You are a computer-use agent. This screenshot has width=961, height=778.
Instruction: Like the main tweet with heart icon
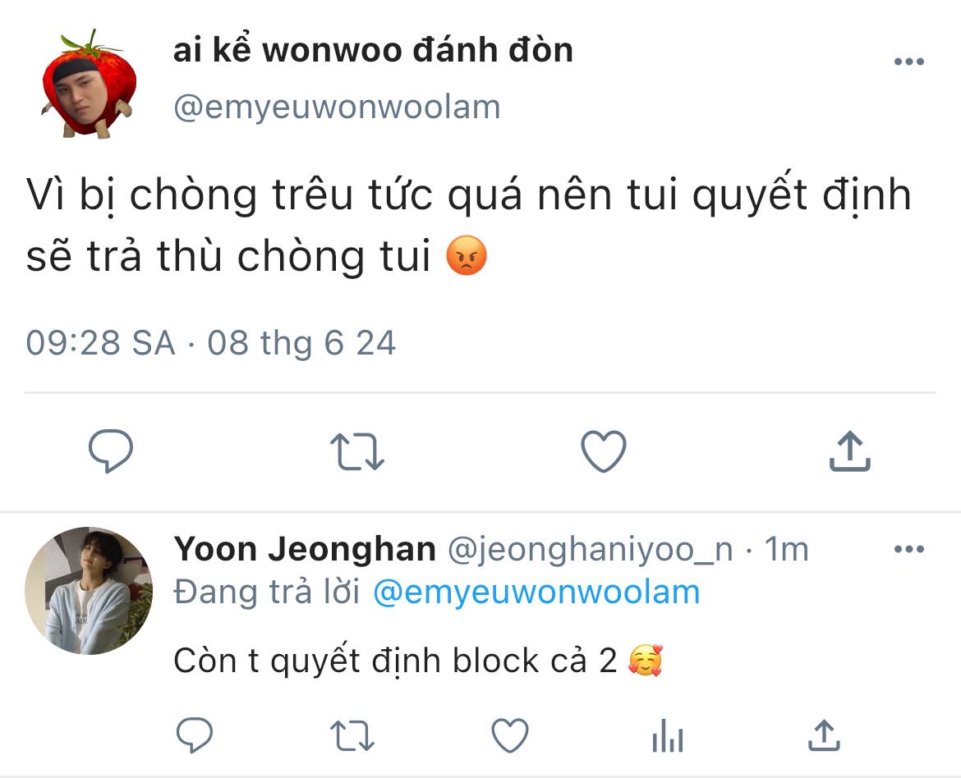pos(604,451)
